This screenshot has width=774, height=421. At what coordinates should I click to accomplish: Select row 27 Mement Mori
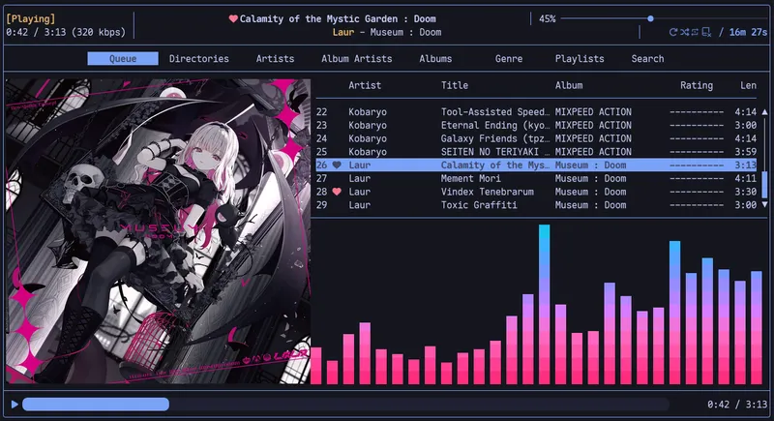[536, 179]
